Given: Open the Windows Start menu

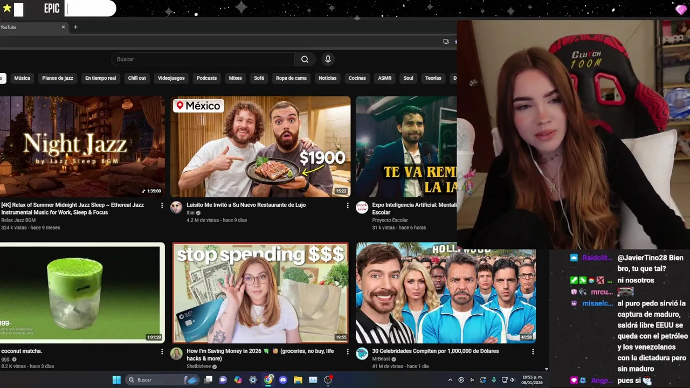Looking at the screenshot, I should coord(116,380).
